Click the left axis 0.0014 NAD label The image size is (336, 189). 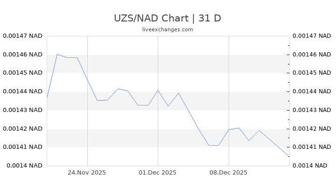pos(24,166)
